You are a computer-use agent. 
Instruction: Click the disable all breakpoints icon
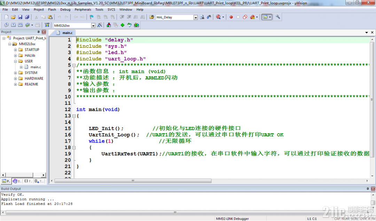coord(245,17)
